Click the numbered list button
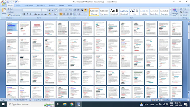Image resolution: width=190 pixels, height=107 pixels. [x=66, y=10]
